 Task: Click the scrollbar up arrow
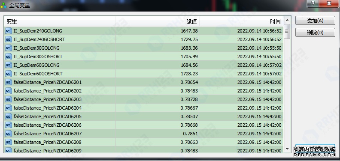click(287, 21)
